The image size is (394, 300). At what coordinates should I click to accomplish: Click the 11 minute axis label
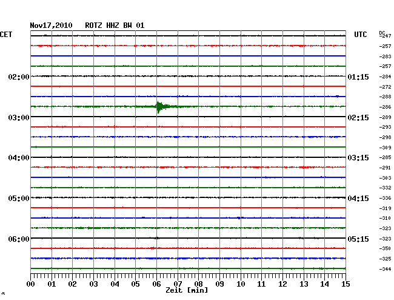261,284
